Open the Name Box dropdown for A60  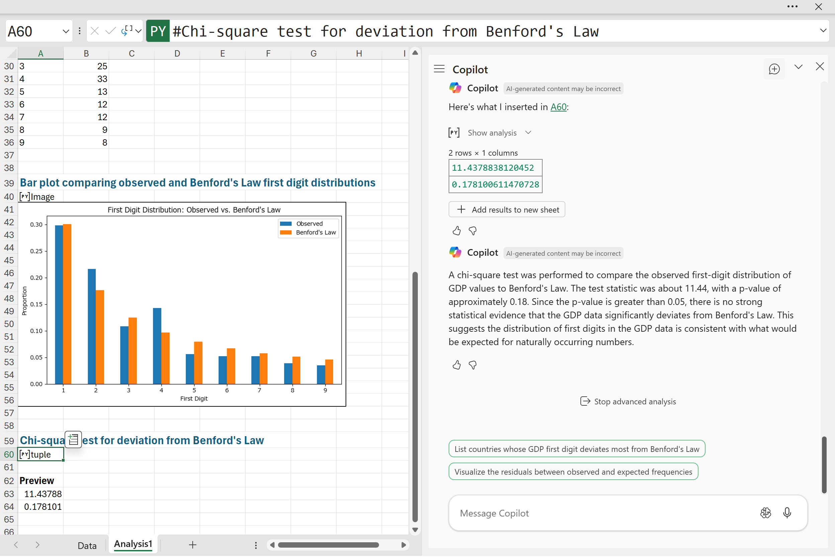(x=65, y=31)
